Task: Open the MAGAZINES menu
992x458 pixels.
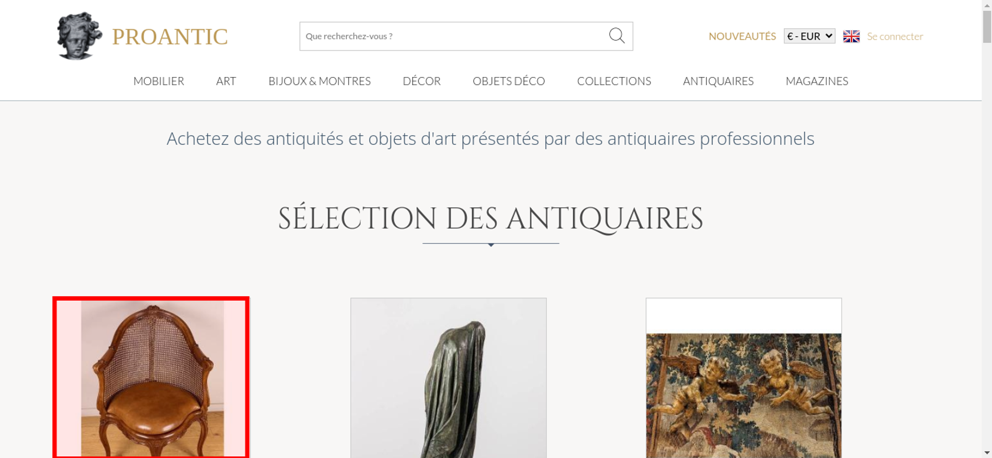Action: [x=817, y=81]
